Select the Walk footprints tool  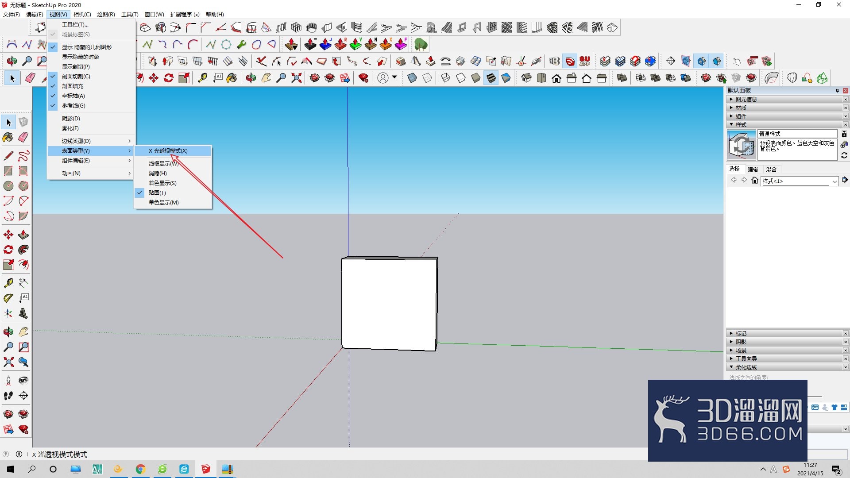pyautogui.click(x=8, y=396)
